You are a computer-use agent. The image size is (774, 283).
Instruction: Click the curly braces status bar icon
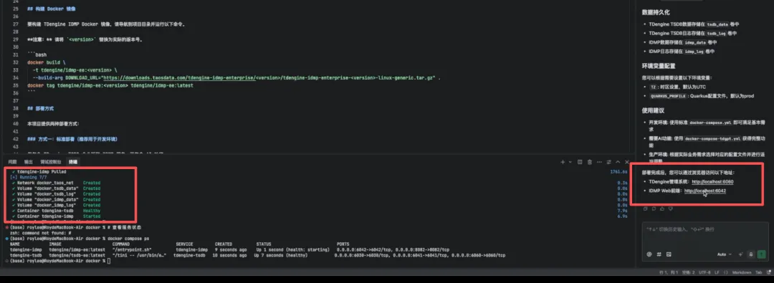click(x=725, y=272)
